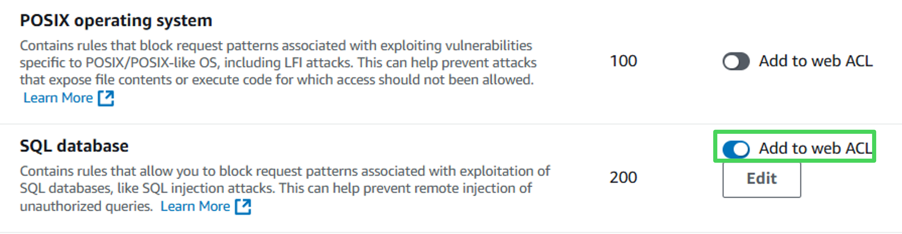Click POSIX row's "Add to web ACL" label
902x234 pixels.
[815, 61]
